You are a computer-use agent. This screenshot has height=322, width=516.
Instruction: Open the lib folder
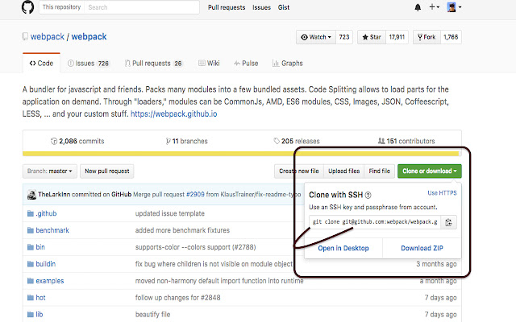point(40,315)
